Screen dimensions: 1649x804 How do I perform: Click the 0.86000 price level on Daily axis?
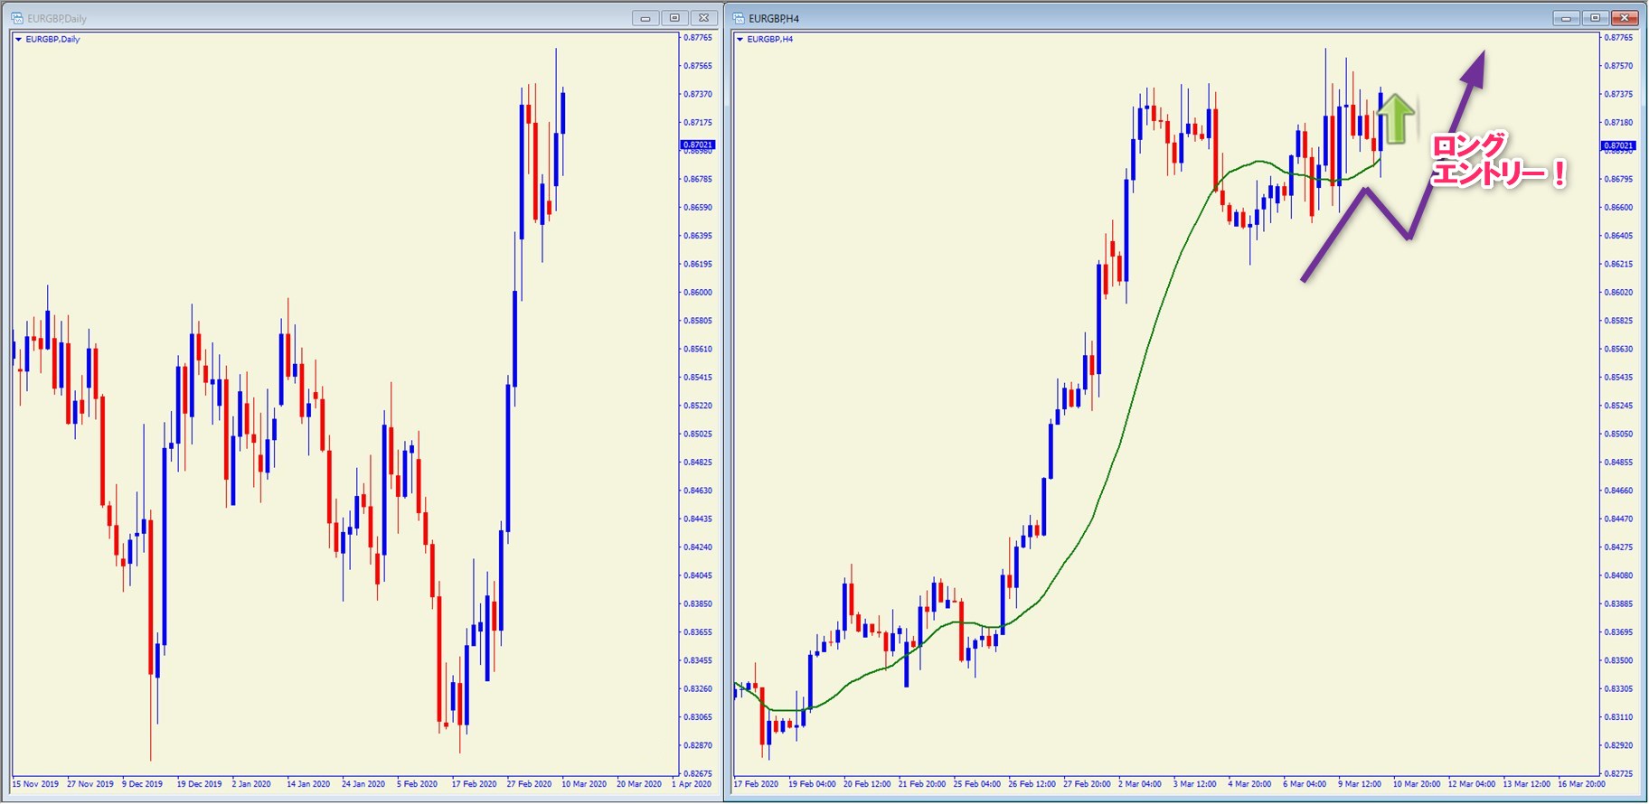pos(698,293)
